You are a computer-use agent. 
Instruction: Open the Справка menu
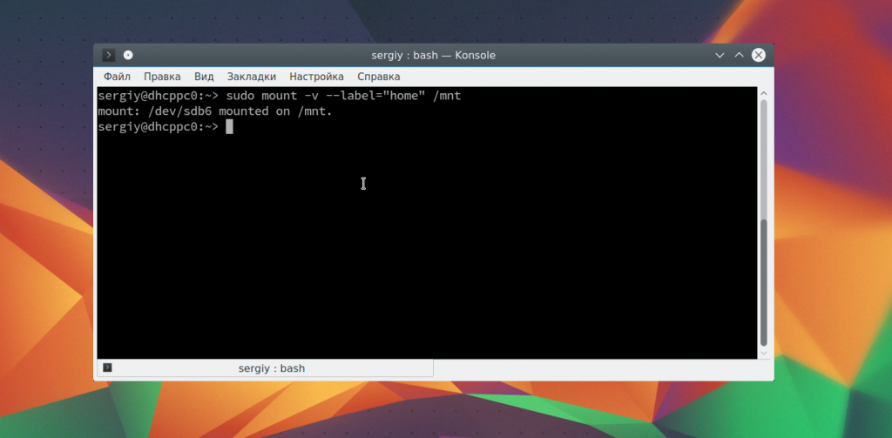click(x=379, y=77)
